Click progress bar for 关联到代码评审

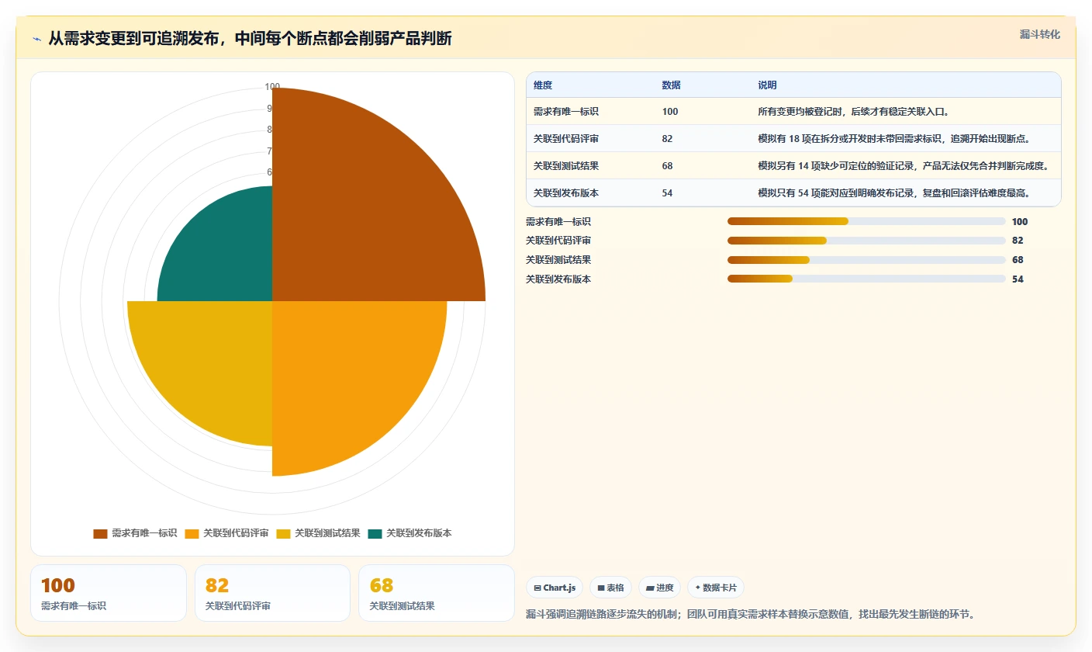(x=866, y=241)
